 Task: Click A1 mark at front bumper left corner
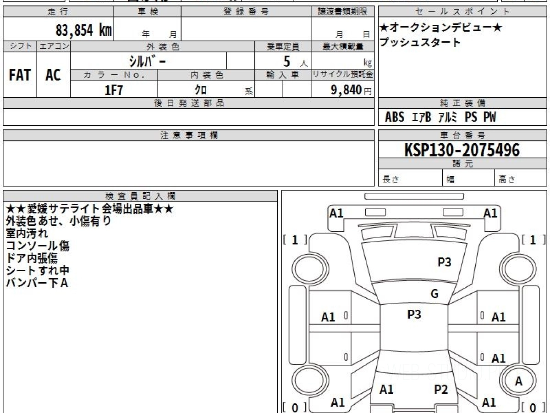(x=337, y=213)
